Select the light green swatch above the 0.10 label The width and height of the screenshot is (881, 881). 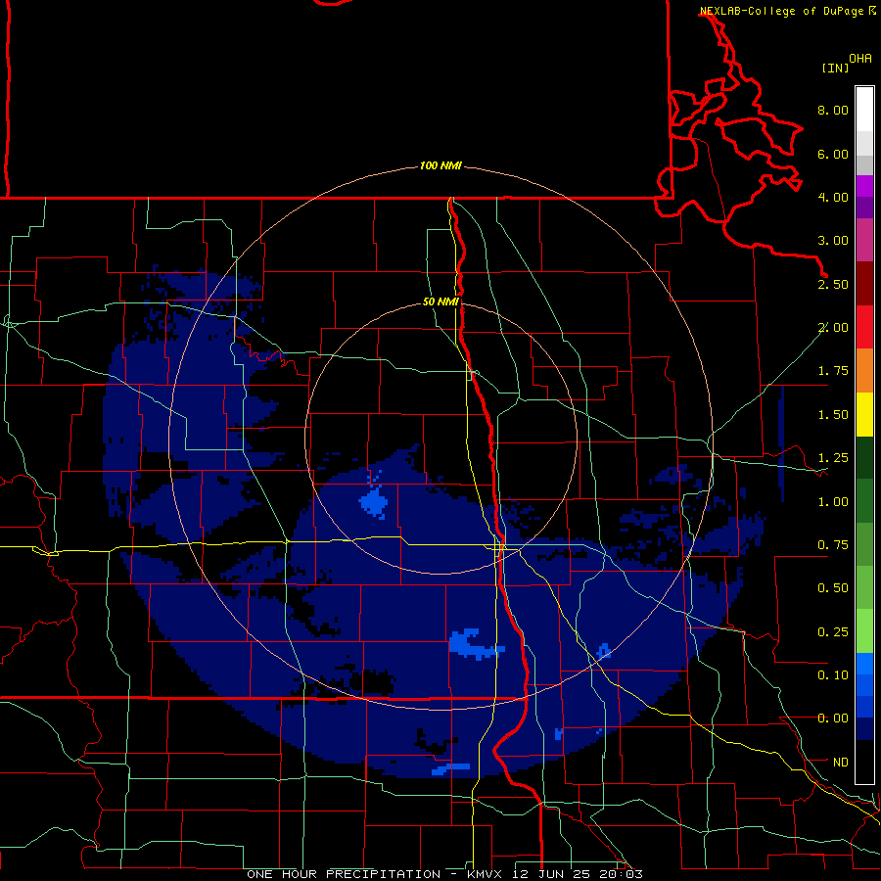coord(864,631)
